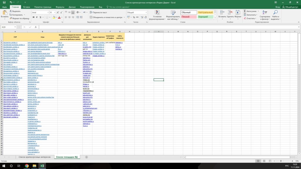Open the Формат cells menu
The height and width of the screenshot is (169, 301).
(238, 15)
